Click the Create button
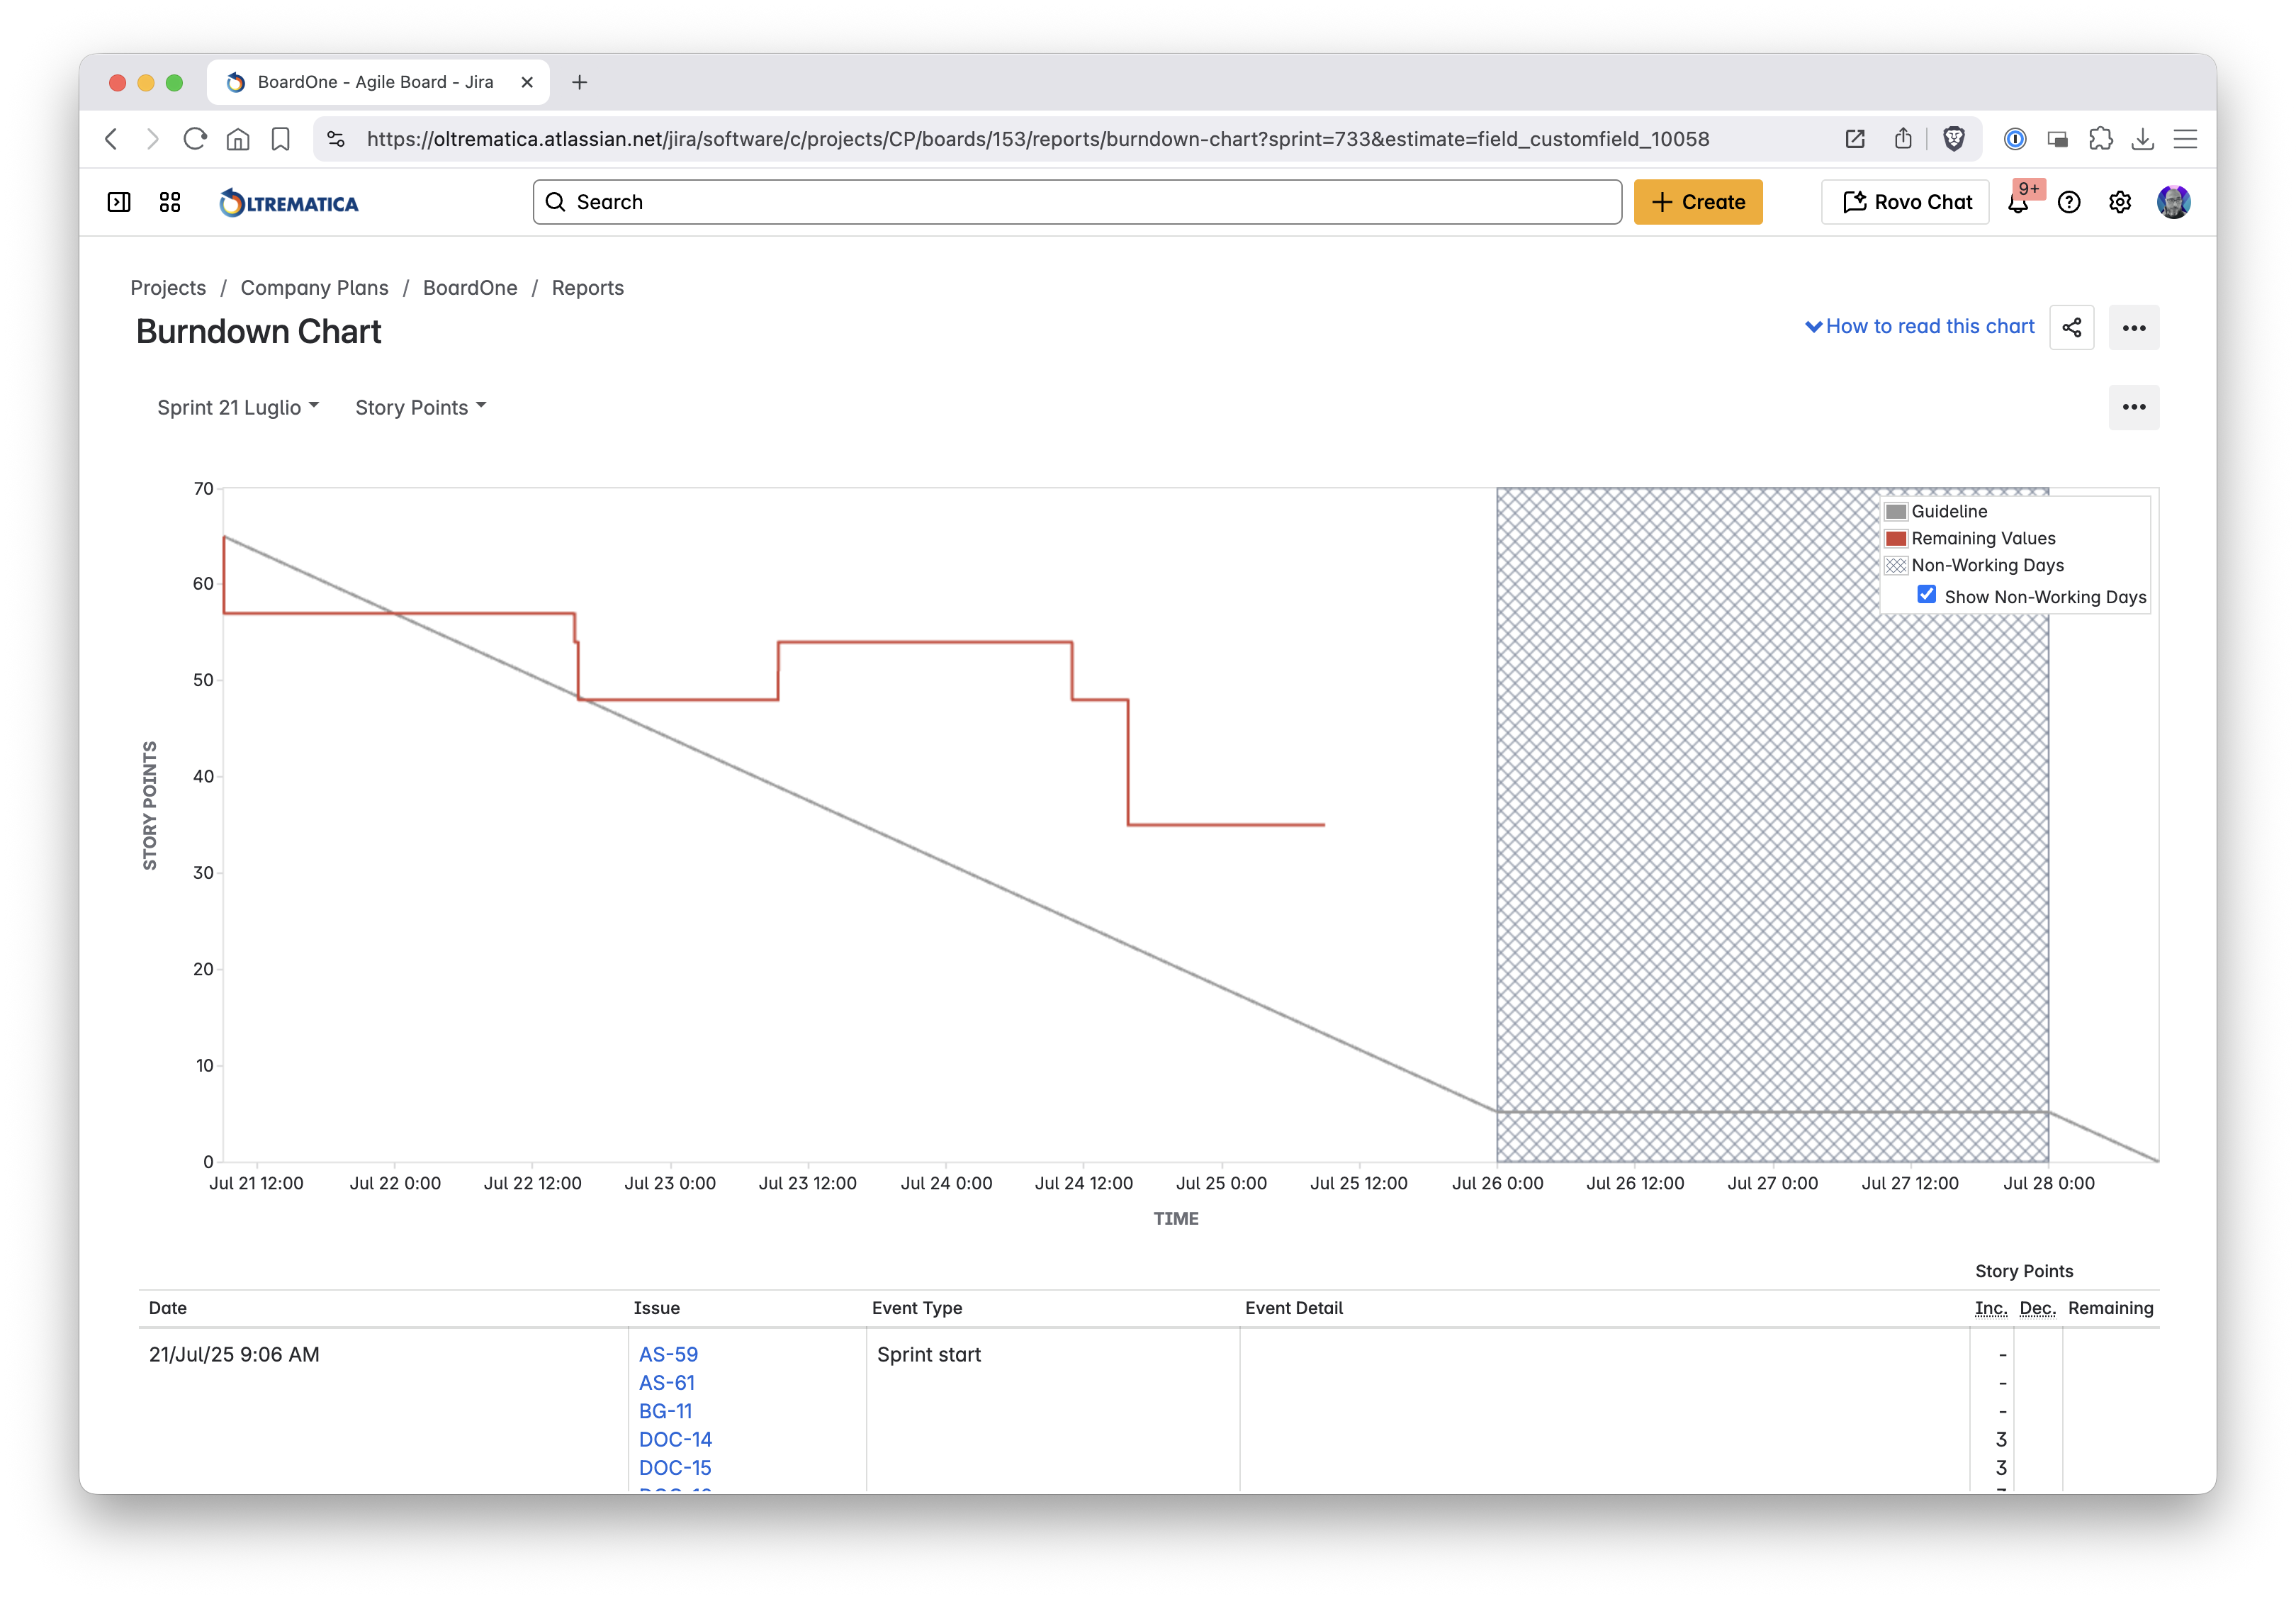Image resolution: width=2296 pixels, height=1599 pixels. coord(1698,202)
